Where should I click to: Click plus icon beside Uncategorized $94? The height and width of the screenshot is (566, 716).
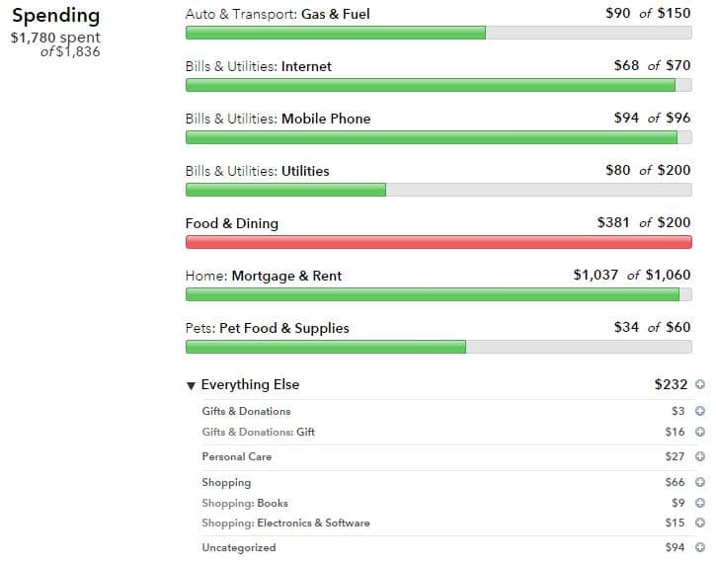[x=700, y=547]
